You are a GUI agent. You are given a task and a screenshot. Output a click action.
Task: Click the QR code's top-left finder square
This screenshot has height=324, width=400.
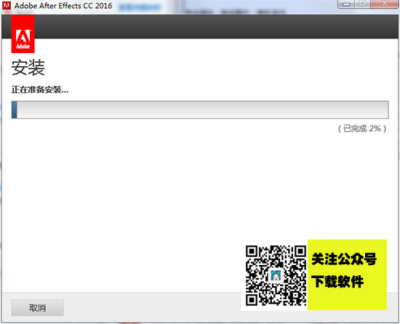tap(252, 251)
